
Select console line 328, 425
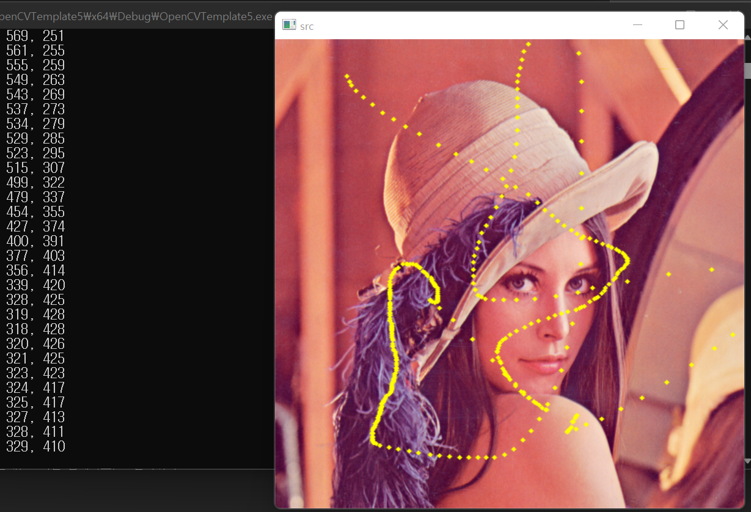pyautogui.click(x=35, y=300)
